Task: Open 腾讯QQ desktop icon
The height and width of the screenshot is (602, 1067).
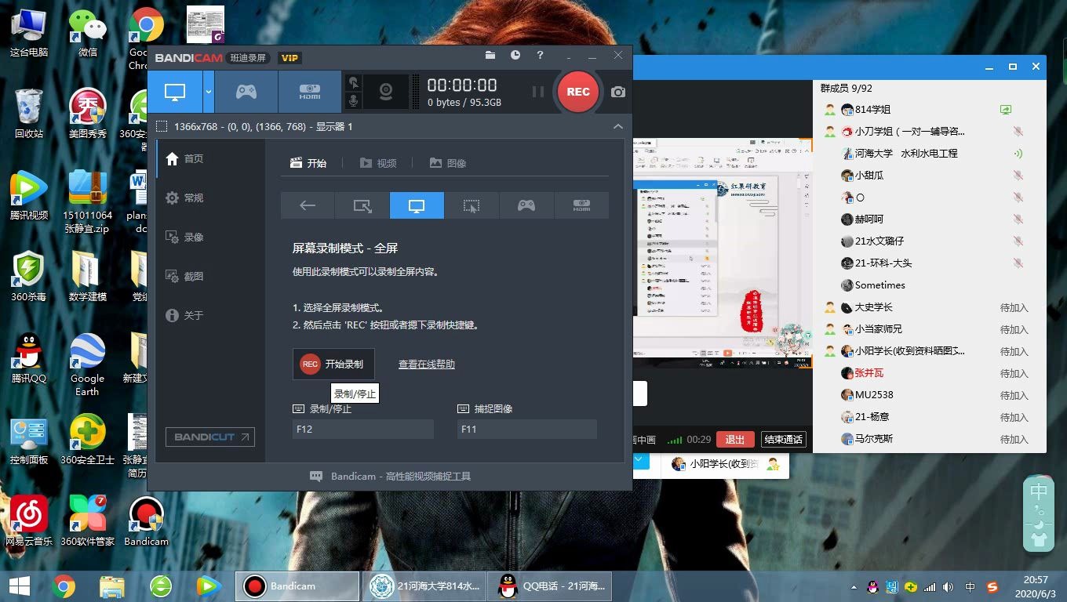Action: (x=29, y=359)
